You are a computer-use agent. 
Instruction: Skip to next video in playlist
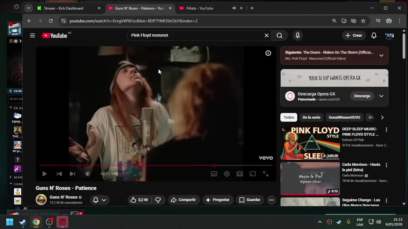(72, 174)
